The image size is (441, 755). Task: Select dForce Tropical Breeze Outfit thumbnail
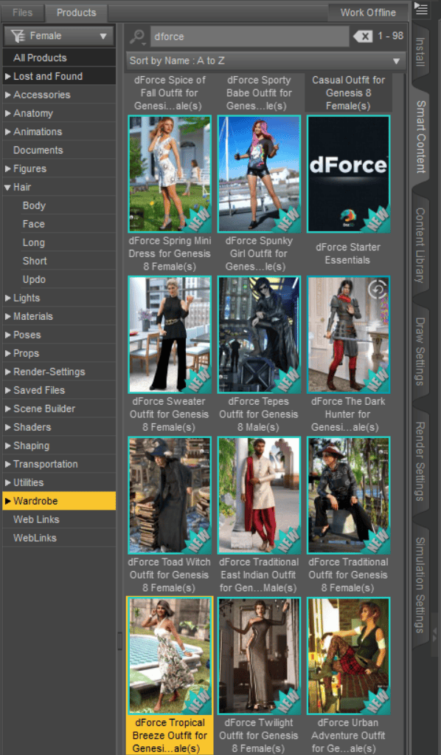pyautogui.click(x=170, y=656)
